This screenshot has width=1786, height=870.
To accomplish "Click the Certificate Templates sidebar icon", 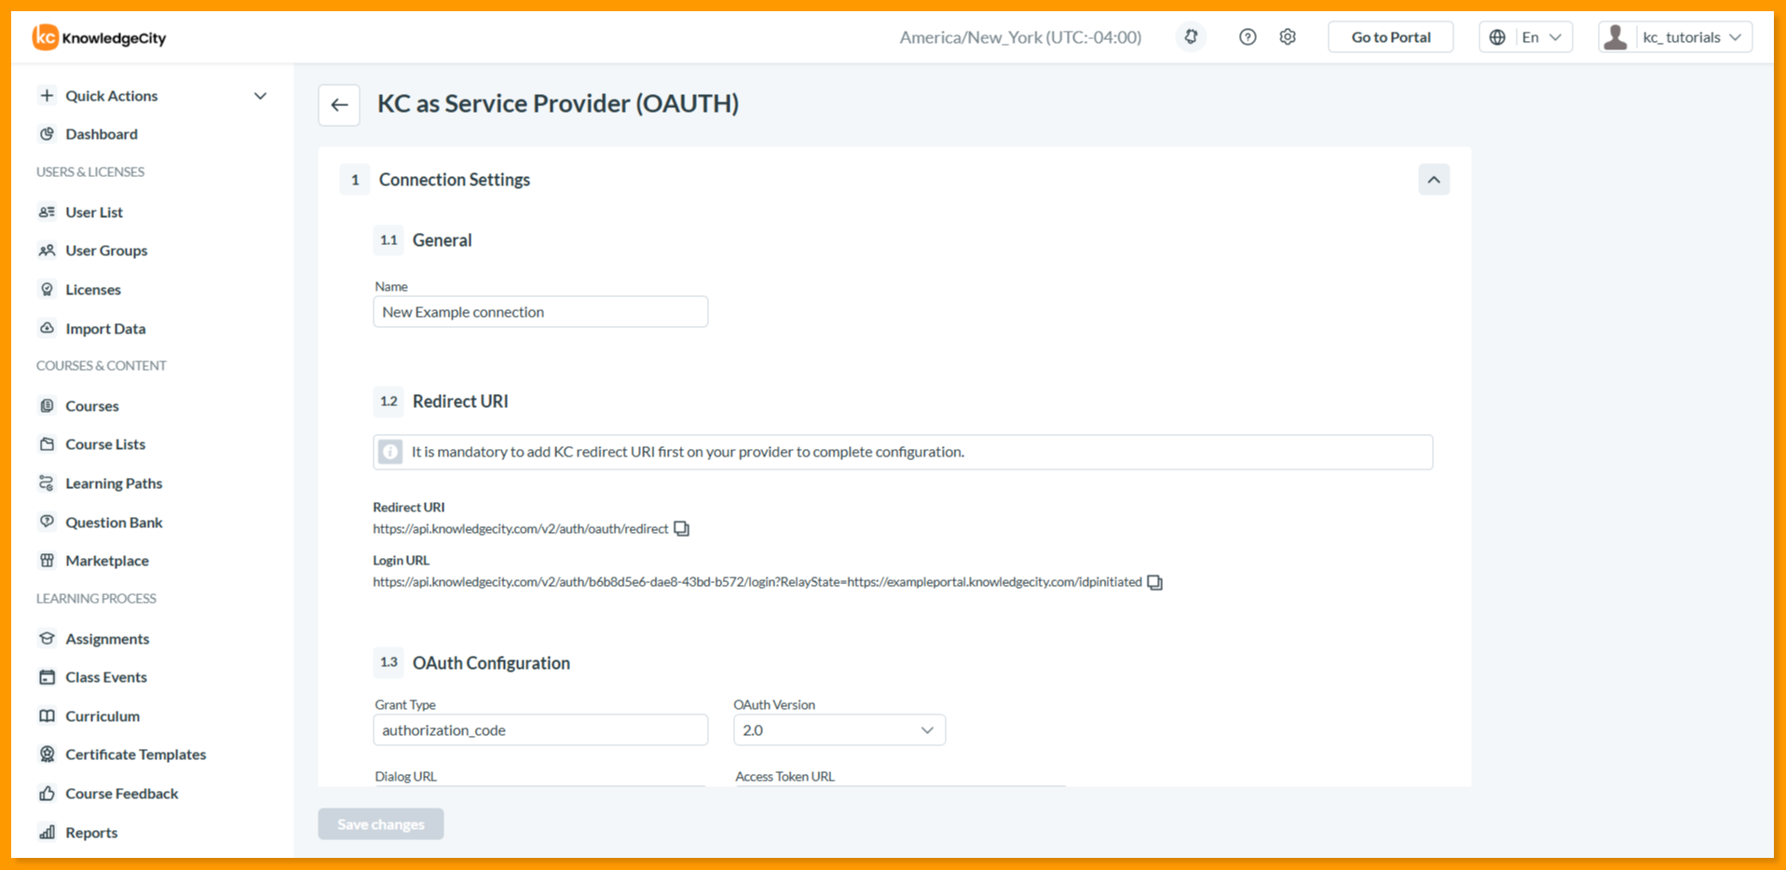I will coord(47,754).
